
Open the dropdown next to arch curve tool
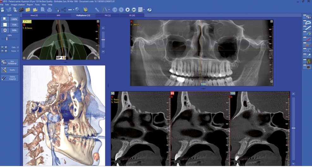[109, 9]
